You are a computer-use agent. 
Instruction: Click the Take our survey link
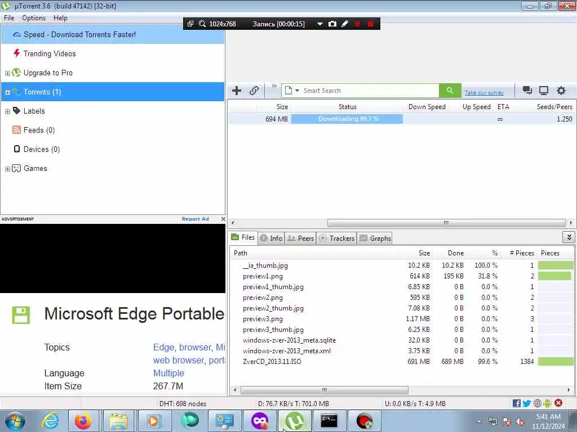pos(484,93)
